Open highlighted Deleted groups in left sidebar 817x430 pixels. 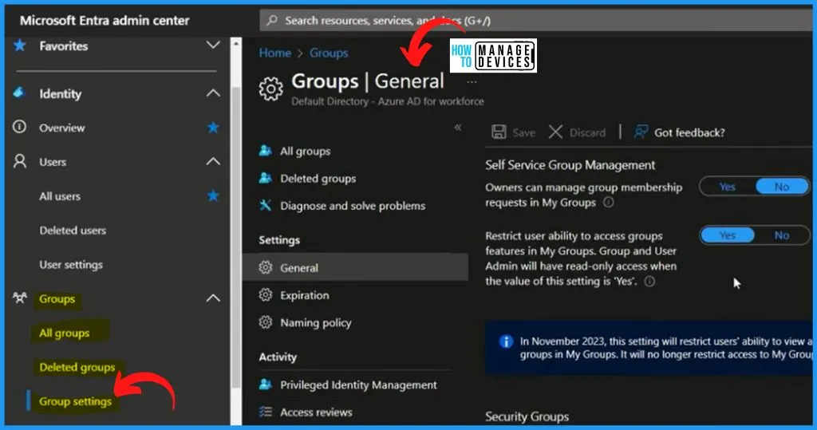tap(77, 368)
